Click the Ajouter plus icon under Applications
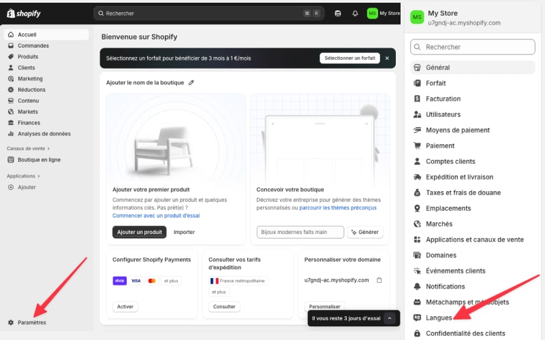Image resolution: width=545 pixels, height=340 pixels. (x=11, y=187)
